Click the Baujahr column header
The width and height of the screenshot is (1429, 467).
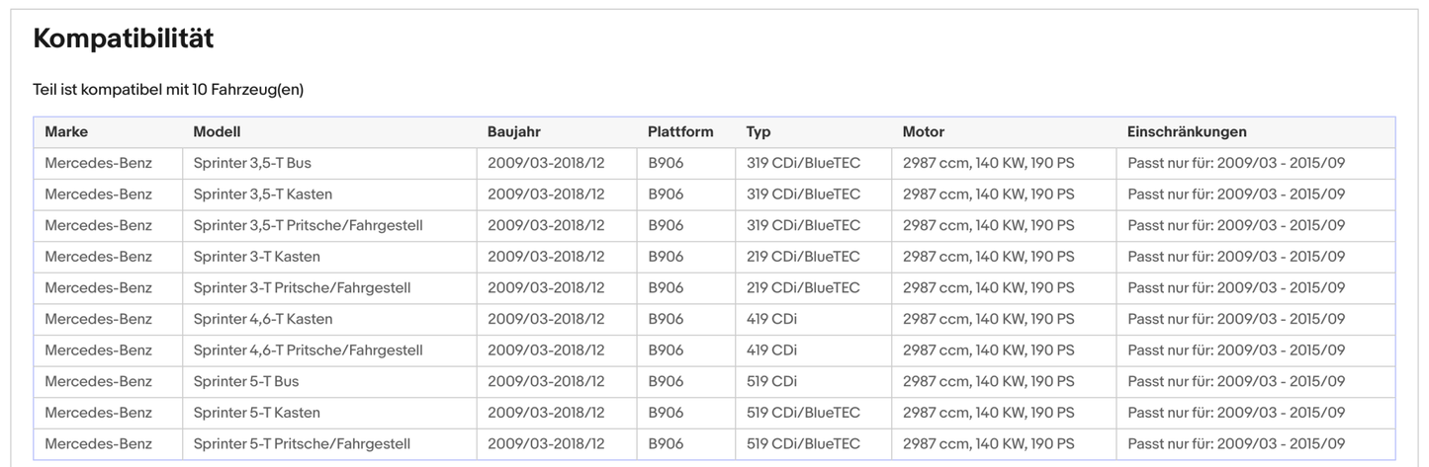point(514,131)
